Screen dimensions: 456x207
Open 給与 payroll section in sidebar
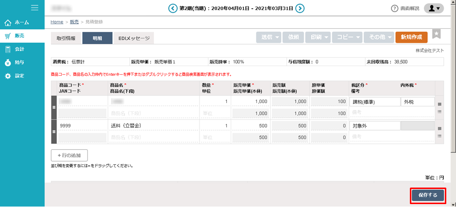point(19,62)
